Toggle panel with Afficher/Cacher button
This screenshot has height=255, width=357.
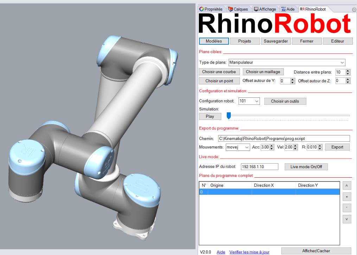point(316,250)
